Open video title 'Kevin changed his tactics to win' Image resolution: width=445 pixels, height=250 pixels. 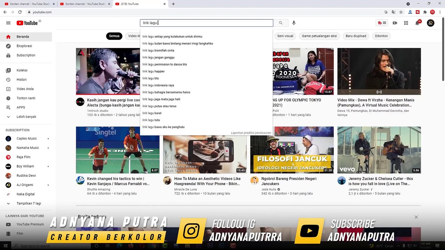118,181
